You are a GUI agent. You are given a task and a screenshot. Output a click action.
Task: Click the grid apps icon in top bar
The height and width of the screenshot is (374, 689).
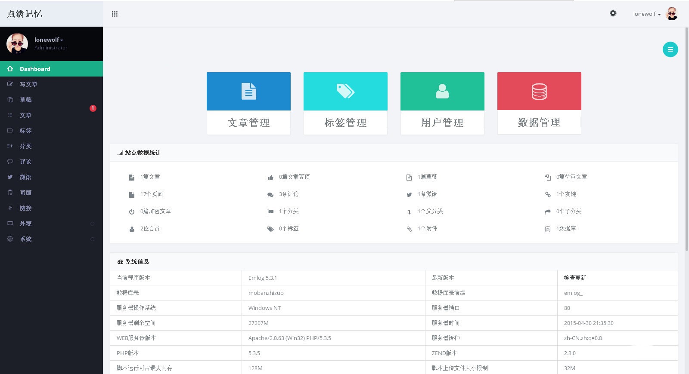pyautogui.click(x=115, y=14)
